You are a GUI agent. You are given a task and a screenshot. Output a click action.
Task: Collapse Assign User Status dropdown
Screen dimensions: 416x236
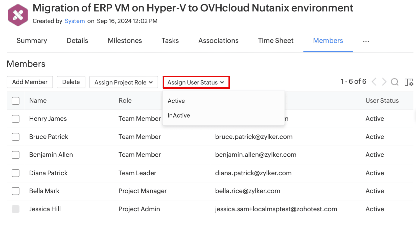[x=196, y=82]
